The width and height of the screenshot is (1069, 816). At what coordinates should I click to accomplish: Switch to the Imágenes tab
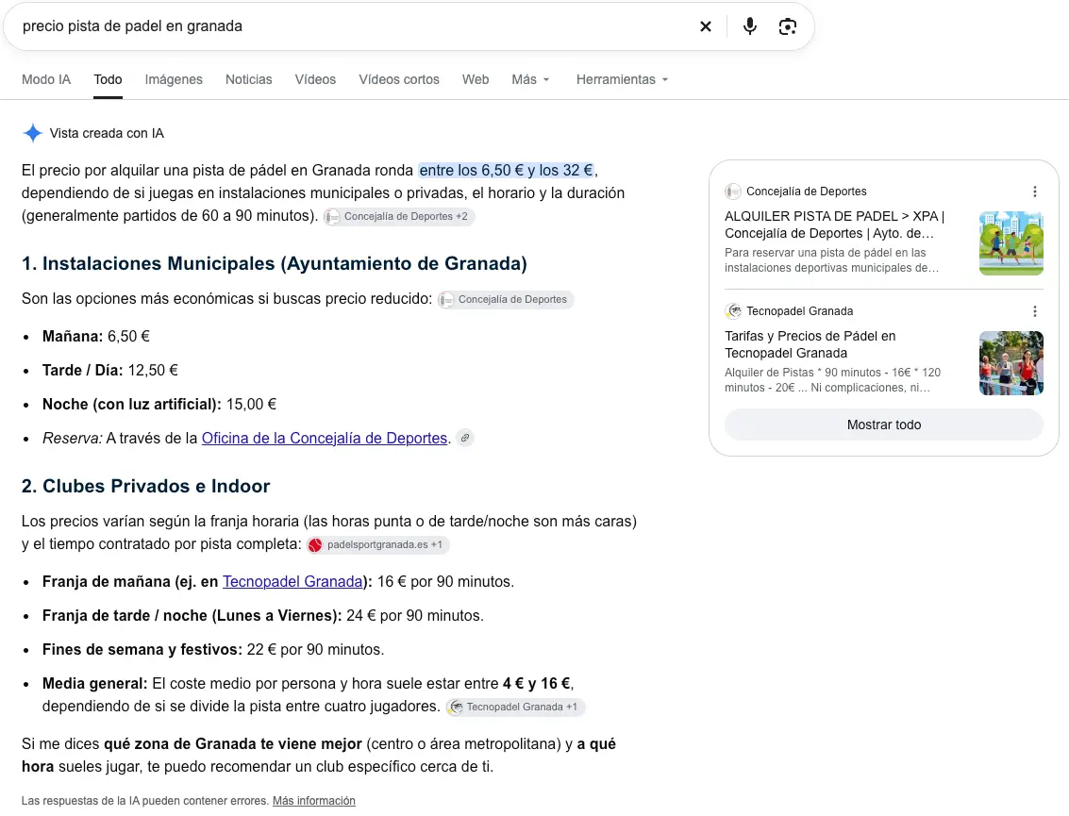tap(174, 80)
